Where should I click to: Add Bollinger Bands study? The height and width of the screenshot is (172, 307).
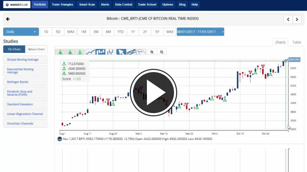point(25,82)
